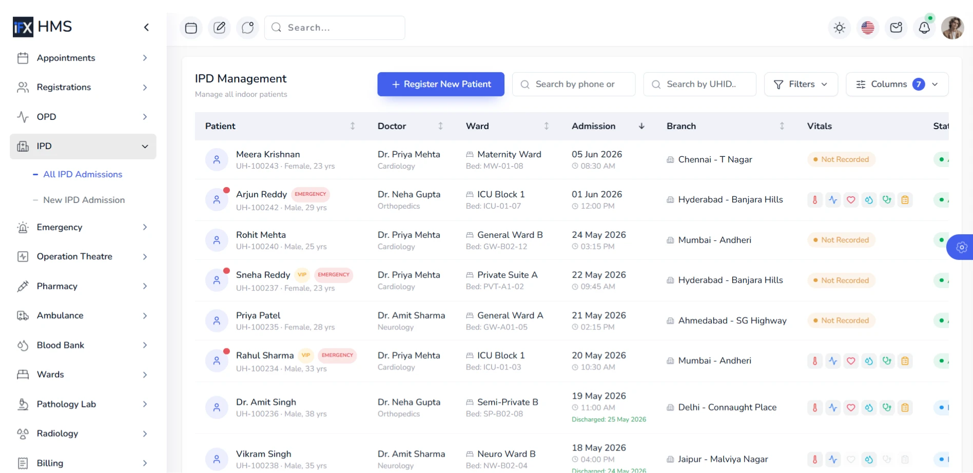
Task: Click the oxygen vital icon for Arjun Reddy
Action: tap(869, 200)
